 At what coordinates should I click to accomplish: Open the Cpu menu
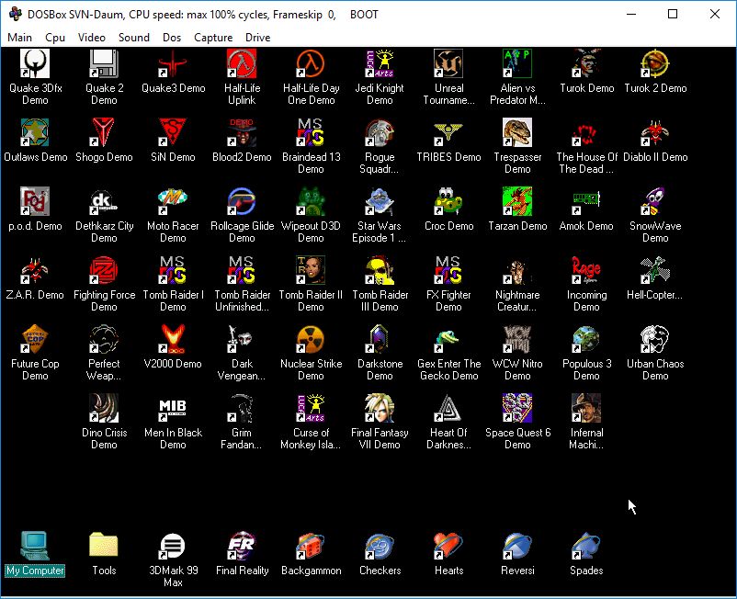pos(55,38)
